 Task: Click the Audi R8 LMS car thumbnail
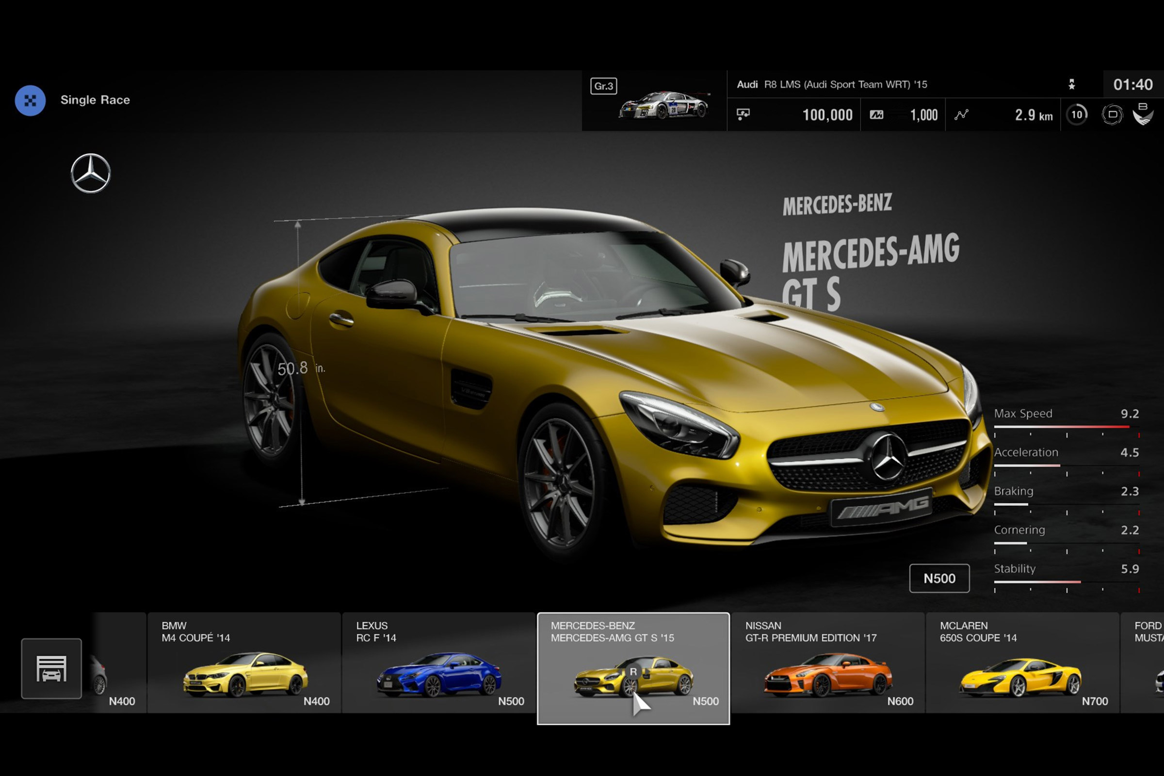tap(664, 105)
